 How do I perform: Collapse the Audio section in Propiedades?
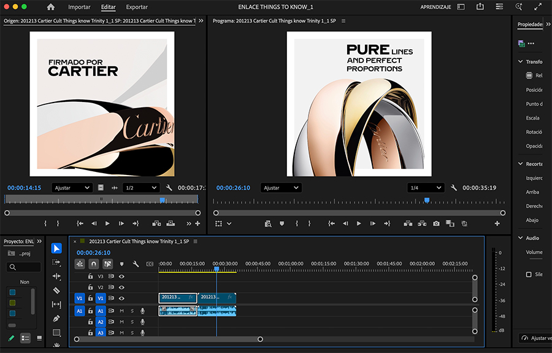click(x=521, y=238)
